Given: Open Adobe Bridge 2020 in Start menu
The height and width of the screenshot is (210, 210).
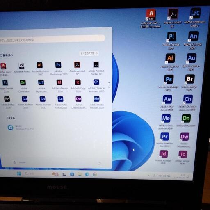Looking at the screenshot, I should [7, 102].
